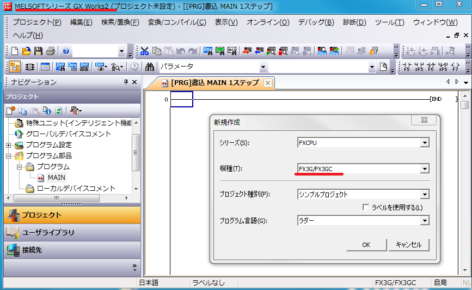Close the [PRG]書込 MAIN tab
This screenshot has height=290, width=472.
pos(268,83)
